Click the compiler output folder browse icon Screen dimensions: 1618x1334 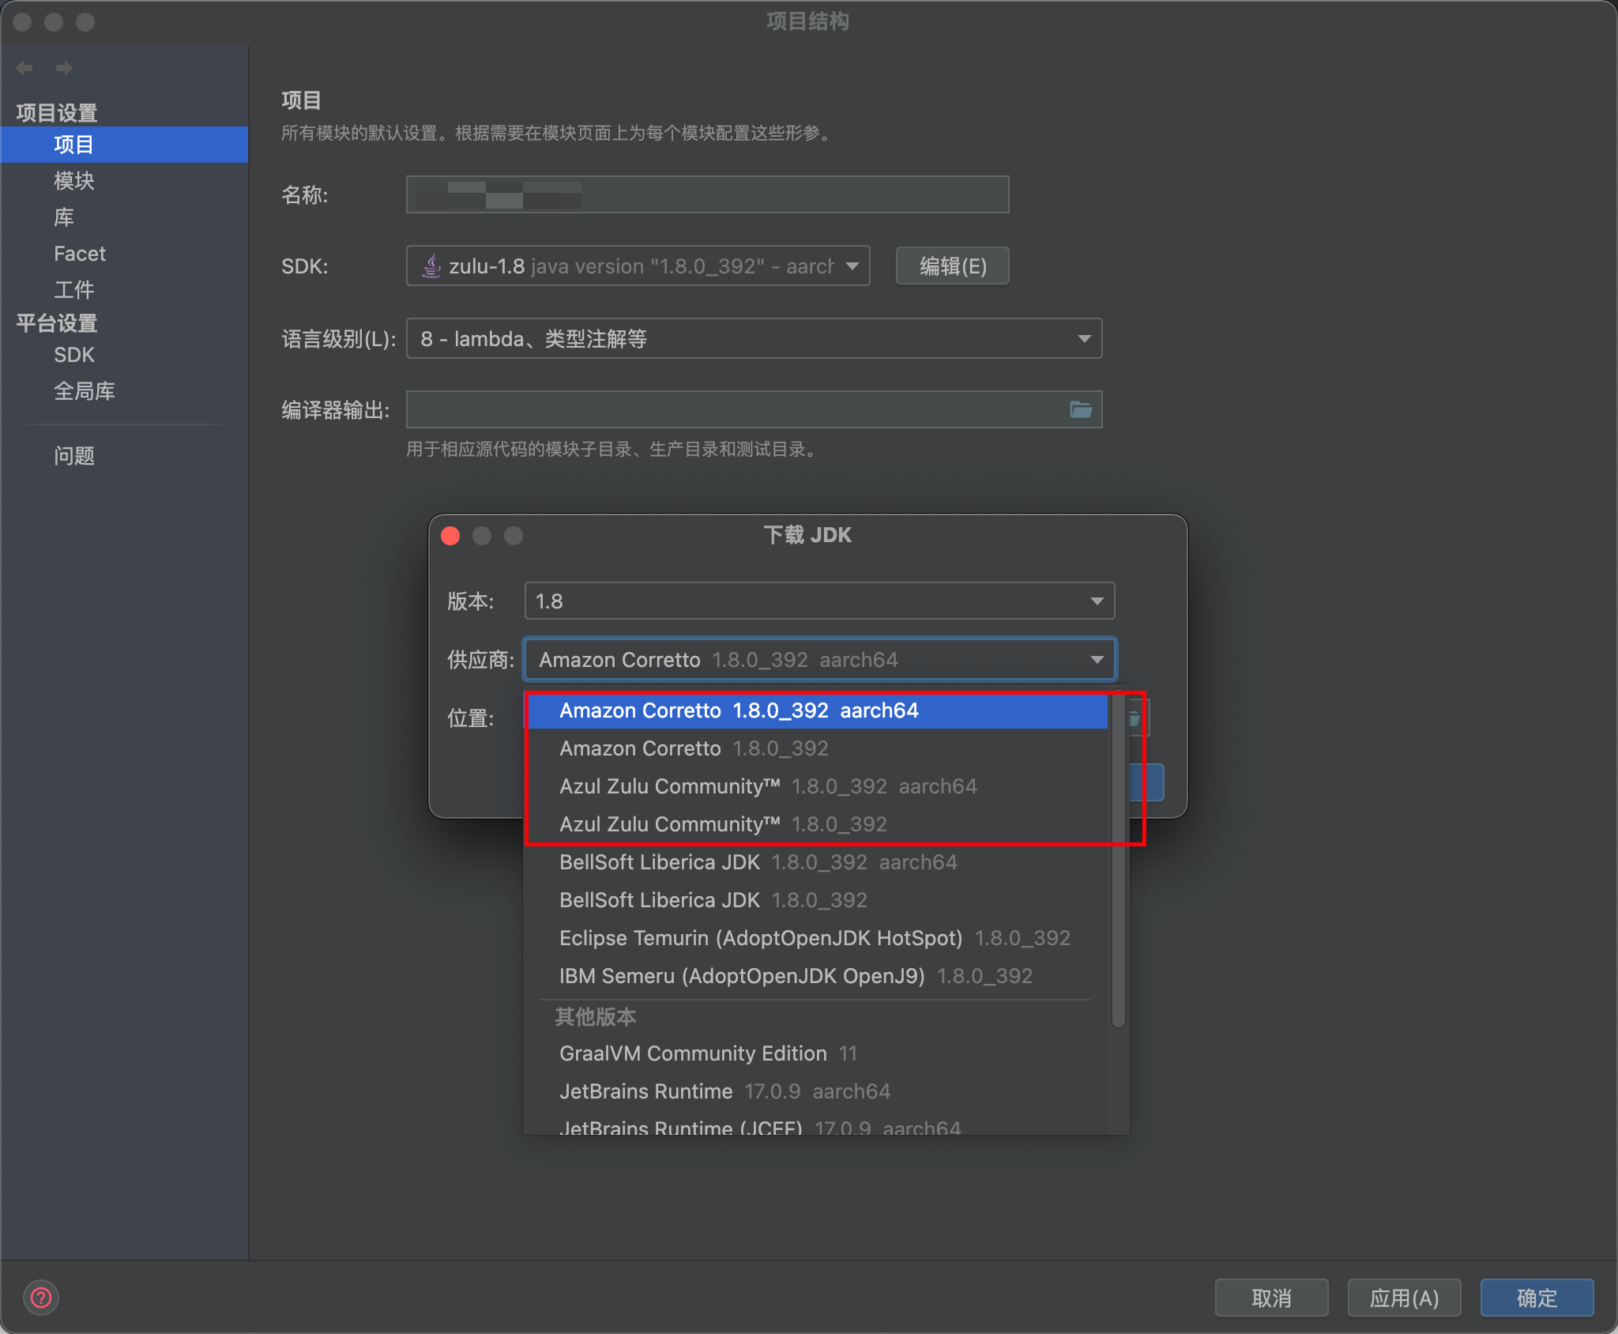[x=1081, y=409]
